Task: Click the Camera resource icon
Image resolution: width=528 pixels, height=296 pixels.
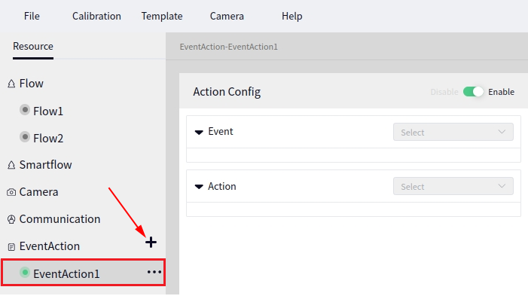Action: tap(11, 192)
